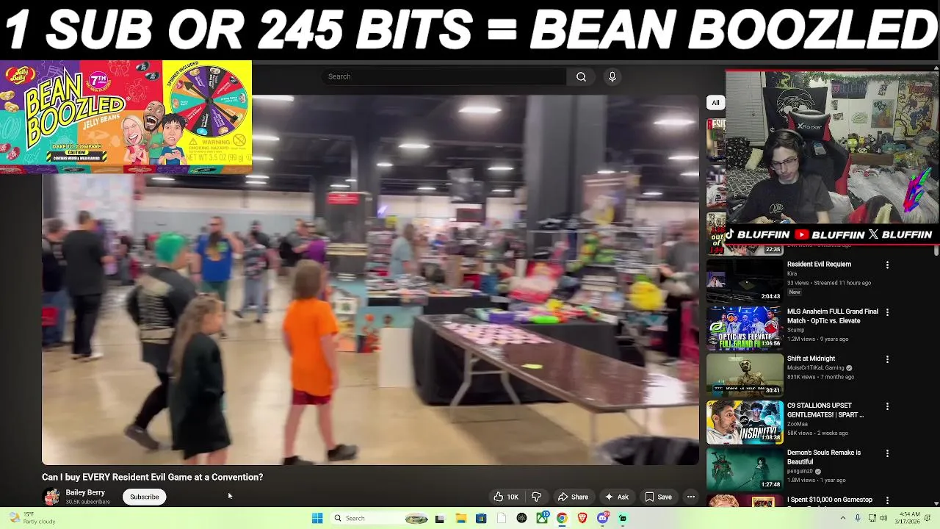Activate voice search microphone icon
The height and width of the screenshot is (529, 940).
coord(612,76)
